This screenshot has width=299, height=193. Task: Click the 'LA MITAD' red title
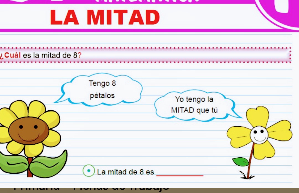click(x=105, y=17)
